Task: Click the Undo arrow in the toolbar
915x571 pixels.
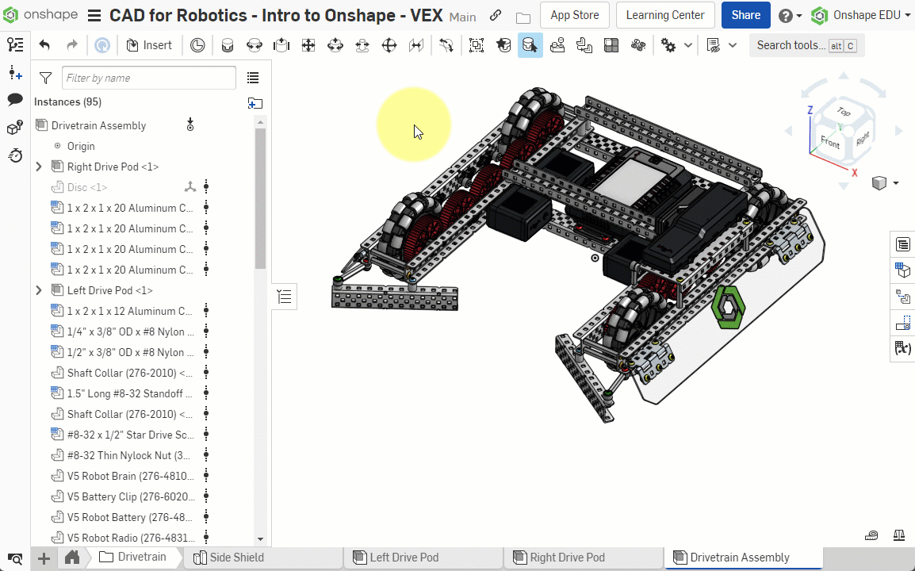Action: pos(44,45)
